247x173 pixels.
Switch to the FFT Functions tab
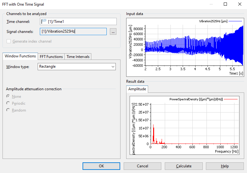click(x=51, y=57)
